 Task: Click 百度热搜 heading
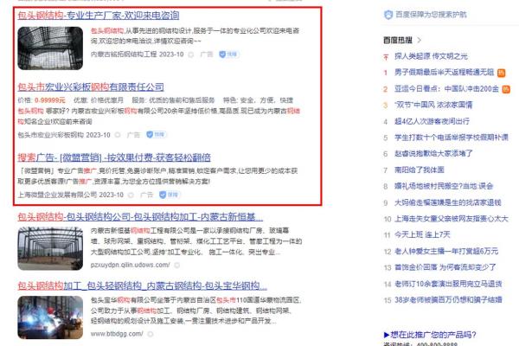coord(398,41)
